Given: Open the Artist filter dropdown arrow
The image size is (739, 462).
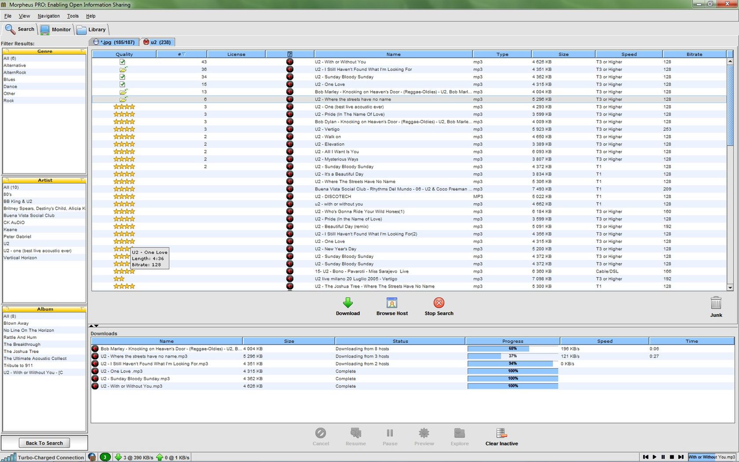Looking at the screenshot, I should (82, 180).
